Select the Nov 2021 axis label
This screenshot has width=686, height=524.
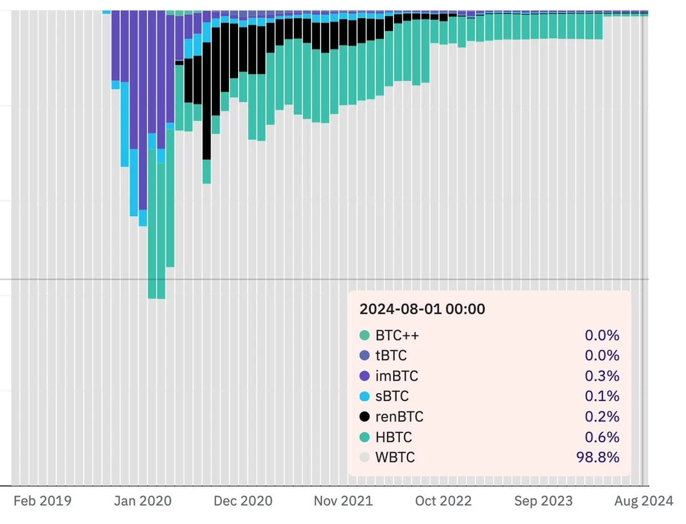(343, 501)
